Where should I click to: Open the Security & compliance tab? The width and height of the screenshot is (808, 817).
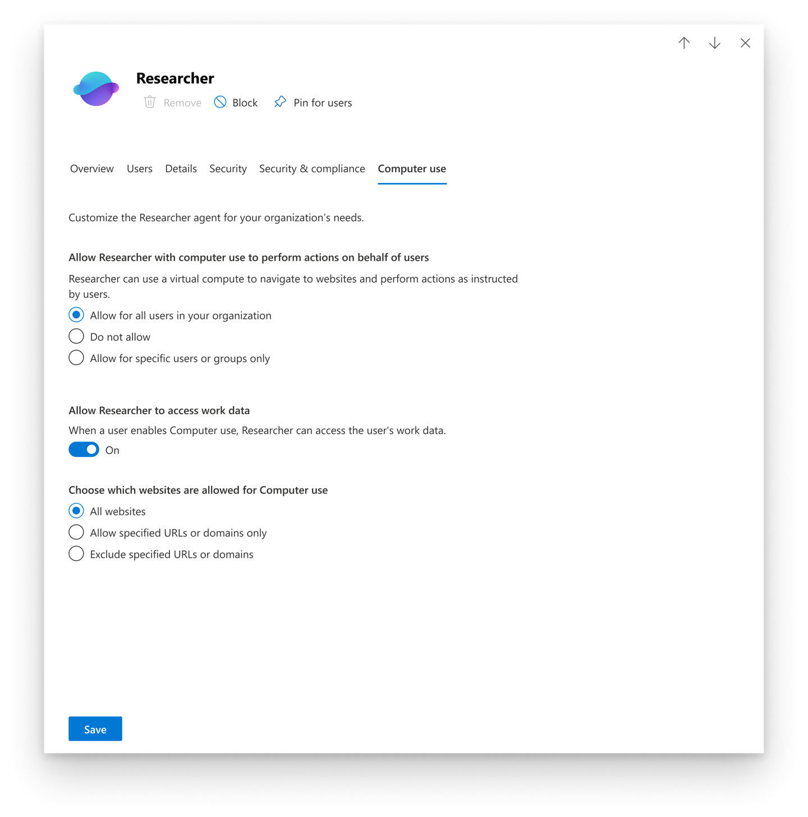click(312, 169)
